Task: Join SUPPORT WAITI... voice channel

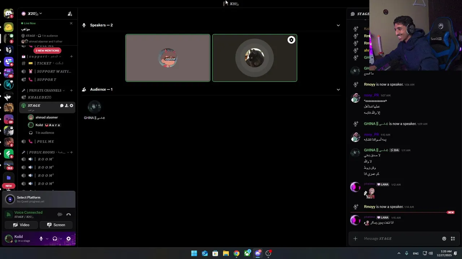Action: [x=47, y=71]
